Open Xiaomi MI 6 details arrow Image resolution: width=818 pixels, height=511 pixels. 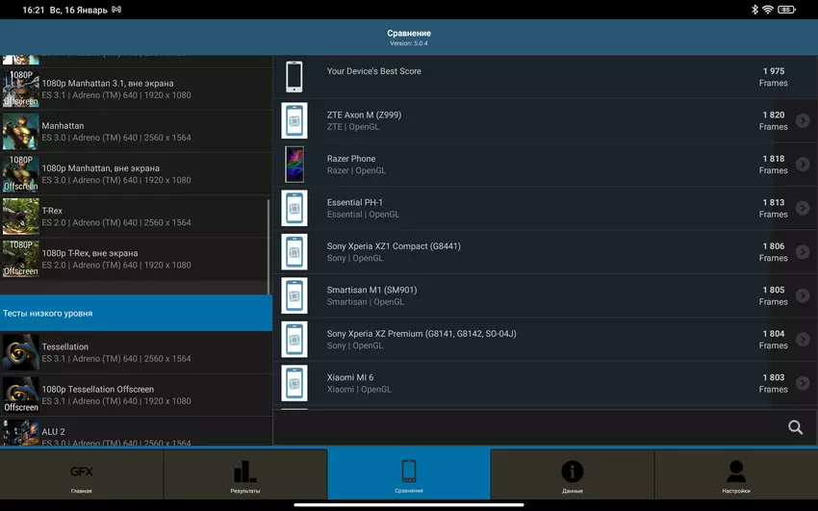coord(803,383)
